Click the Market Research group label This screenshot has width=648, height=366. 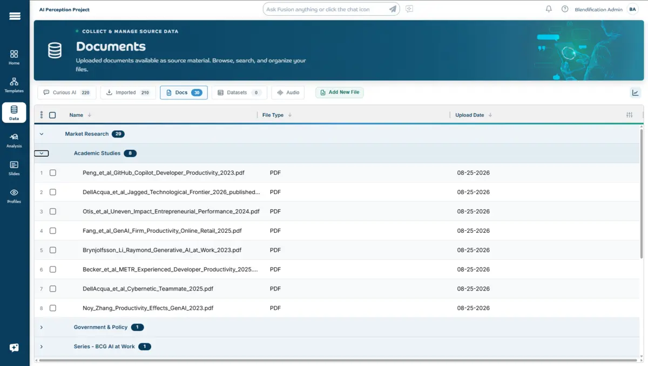[87, 134]
